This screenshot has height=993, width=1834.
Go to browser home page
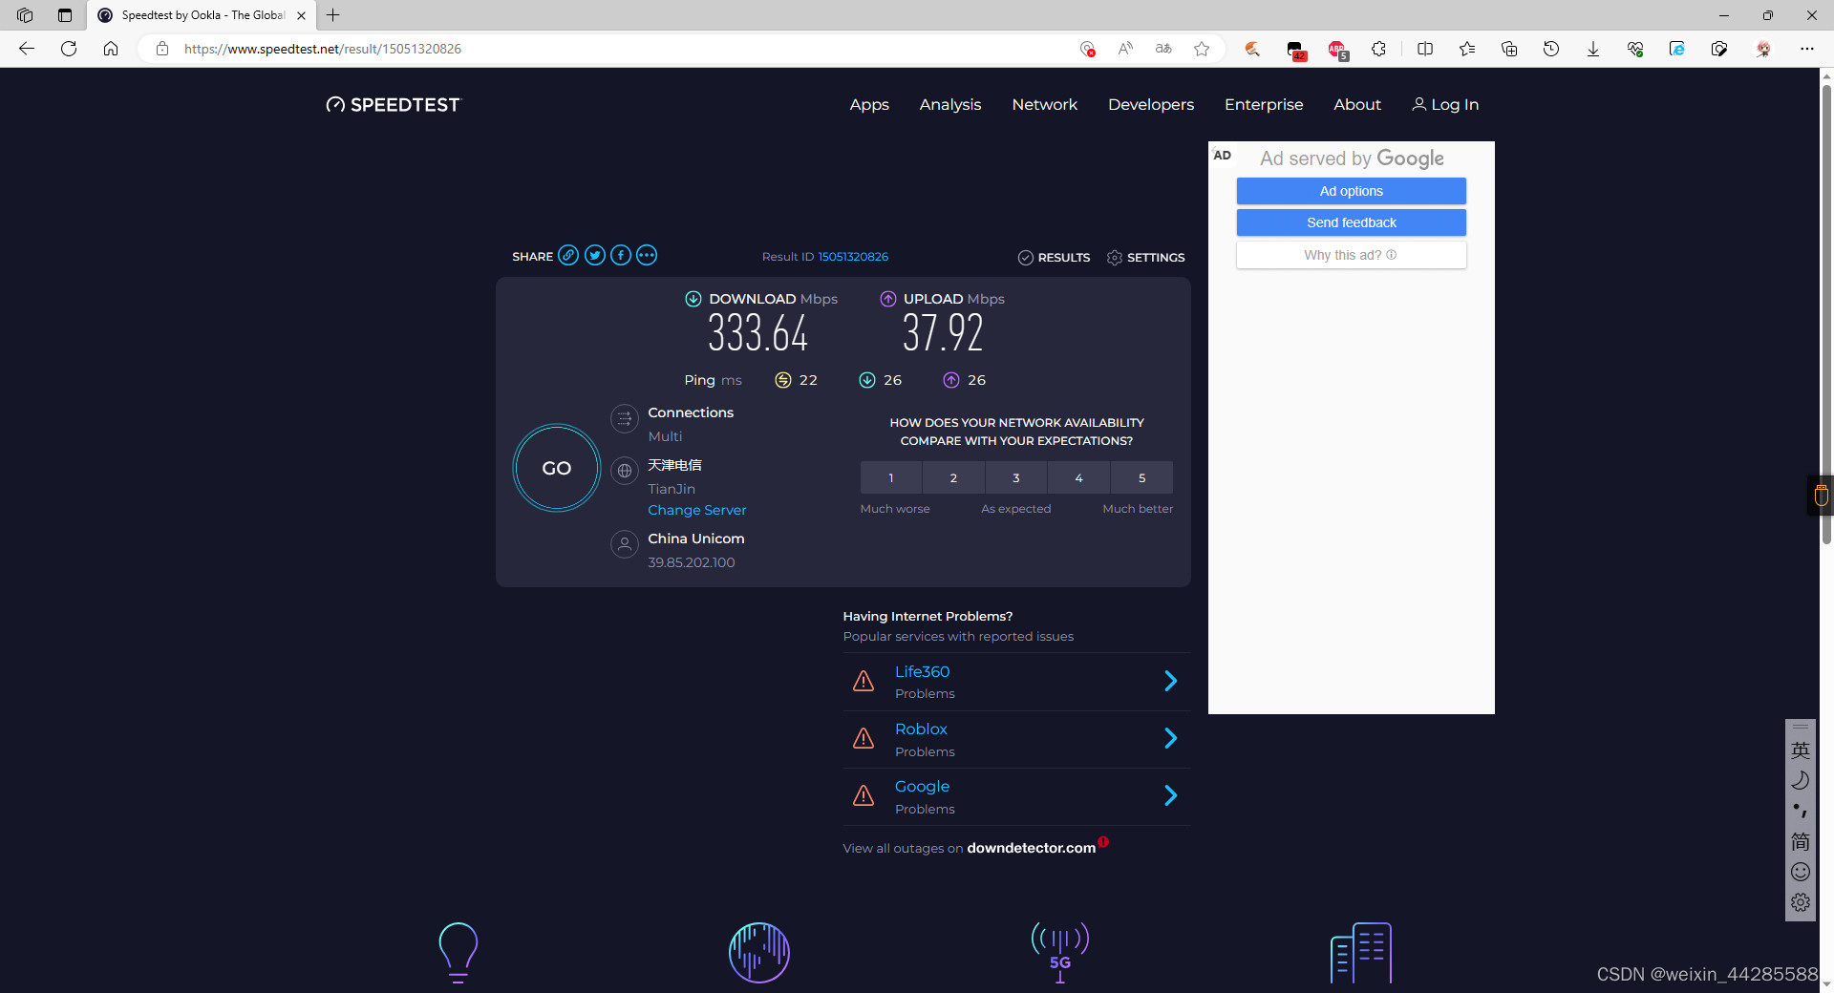pyautogui.click(x=111, y=49)
